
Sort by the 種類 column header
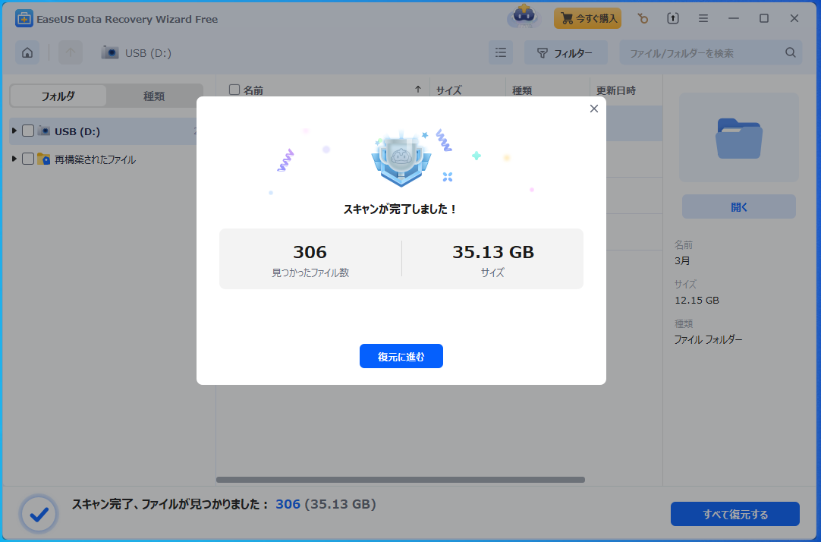(x=522, y=90)
